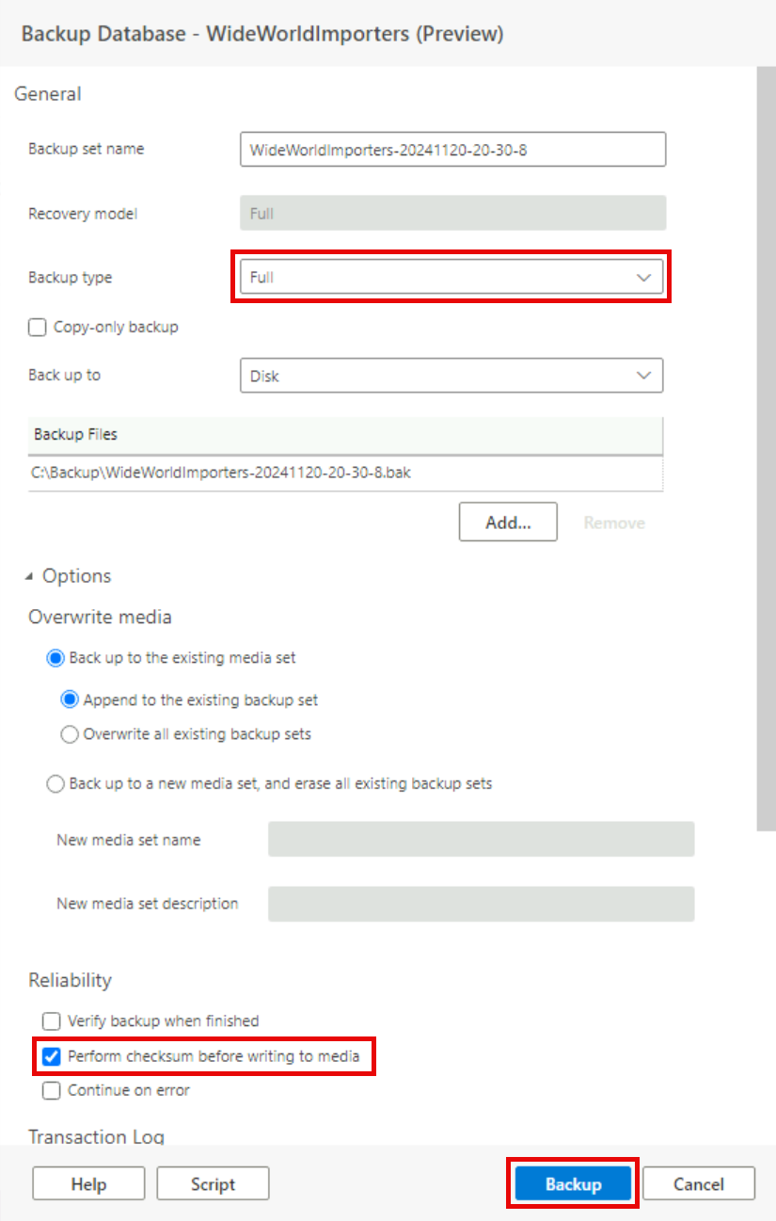
Task: Uncheck Perform checksum before writing to media
Action: (51, 1056)
